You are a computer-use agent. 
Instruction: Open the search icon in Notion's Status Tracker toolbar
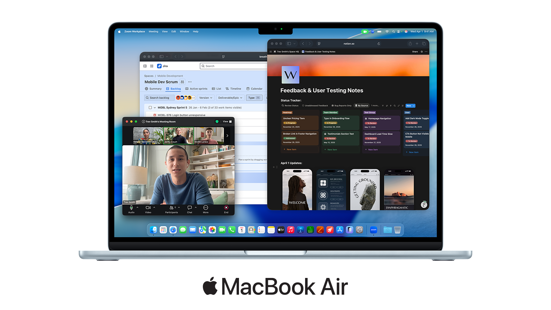coord(394,106)
